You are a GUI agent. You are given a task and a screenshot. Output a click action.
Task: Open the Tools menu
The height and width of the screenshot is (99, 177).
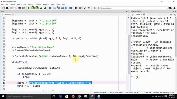click(53, 4)
